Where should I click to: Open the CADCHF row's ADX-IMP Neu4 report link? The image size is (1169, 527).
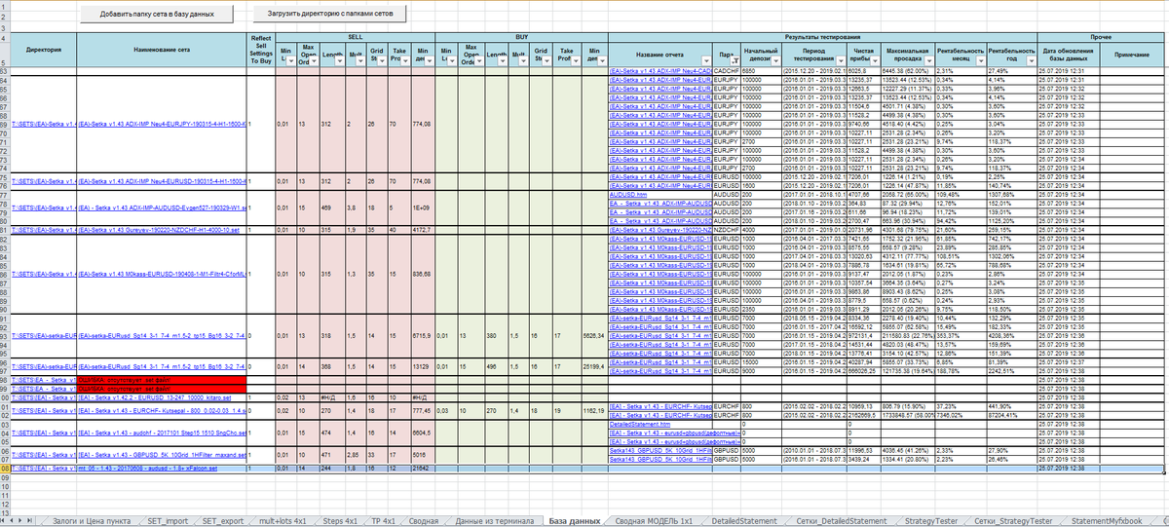pyautogui.click(x=660, y=71)
